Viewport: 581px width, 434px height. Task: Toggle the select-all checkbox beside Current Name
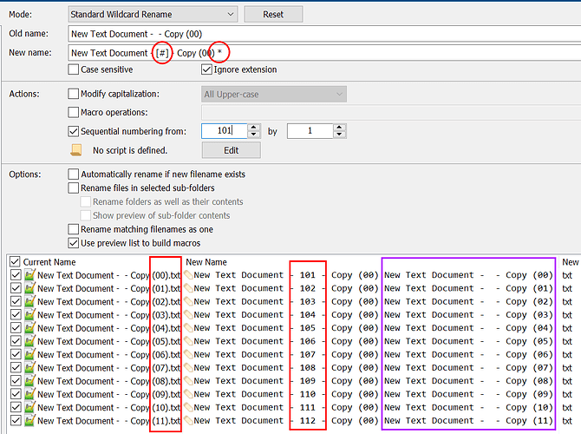click(15, 261)
